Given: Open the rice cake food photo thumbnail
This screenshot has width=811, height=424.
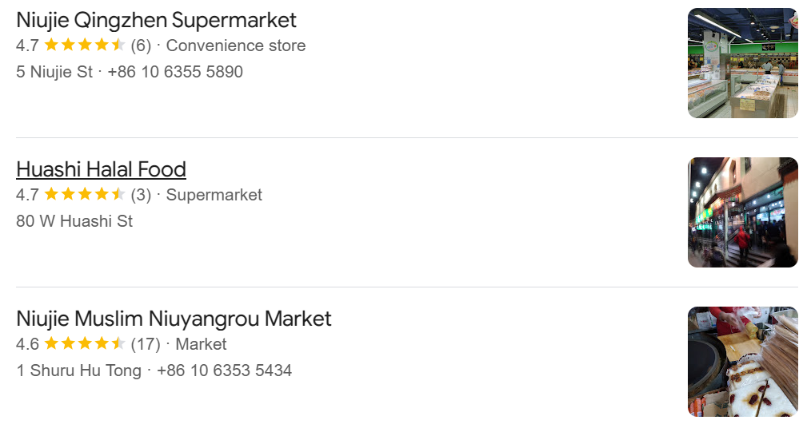Looking at the screenshot, I should click(743, 362).
